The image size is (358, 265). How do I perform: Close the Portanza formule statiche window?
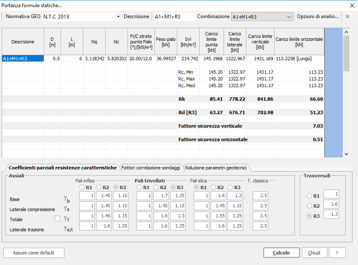(352, 5)
